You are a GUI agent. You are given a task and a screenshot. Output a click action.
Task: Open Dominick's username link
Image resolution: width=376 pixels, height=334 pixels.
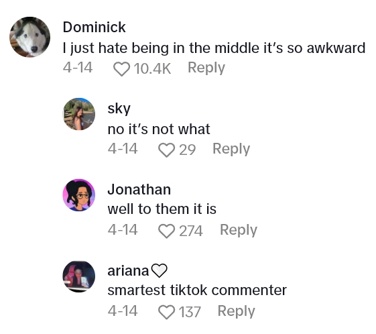tap(95, 27)
